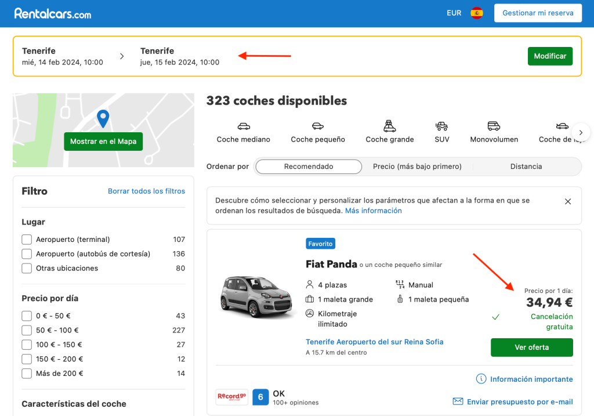Click the green checkmark by Cancelación gratuita
Screen dimensions: 594x416
(495, 317)
